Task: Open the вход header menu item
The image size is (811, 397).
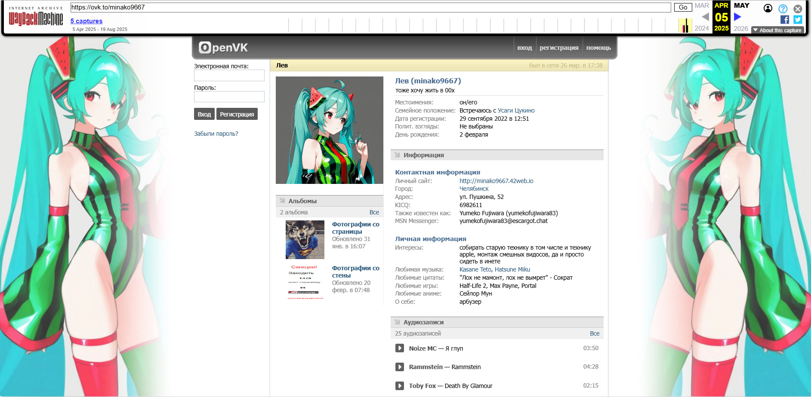Action: pyautogui.click(x=524, y=48)
